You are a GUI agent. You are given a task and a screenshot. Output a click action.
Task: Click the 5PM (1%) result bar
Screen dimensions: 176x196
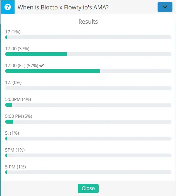[x=88, y=155]
